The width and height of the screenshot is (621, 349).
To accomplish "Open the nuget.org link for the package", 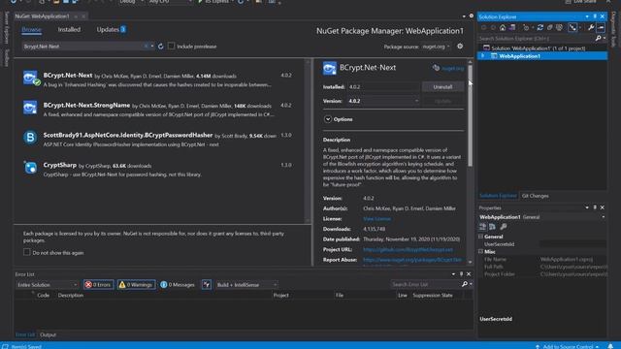I will click(x=452, y=69).
